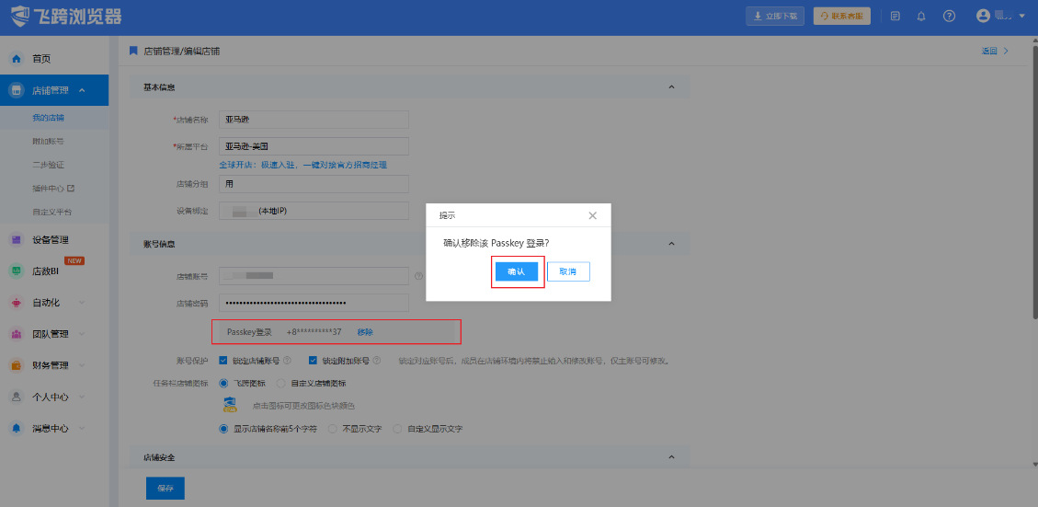Viewport: 1038px width, 507px height.
Task: Expand 消息中心 sidebar chevron
Action: 82,428
